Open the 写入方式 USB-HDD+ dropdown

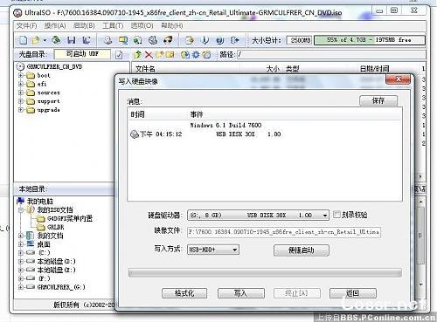click(234, 250)
